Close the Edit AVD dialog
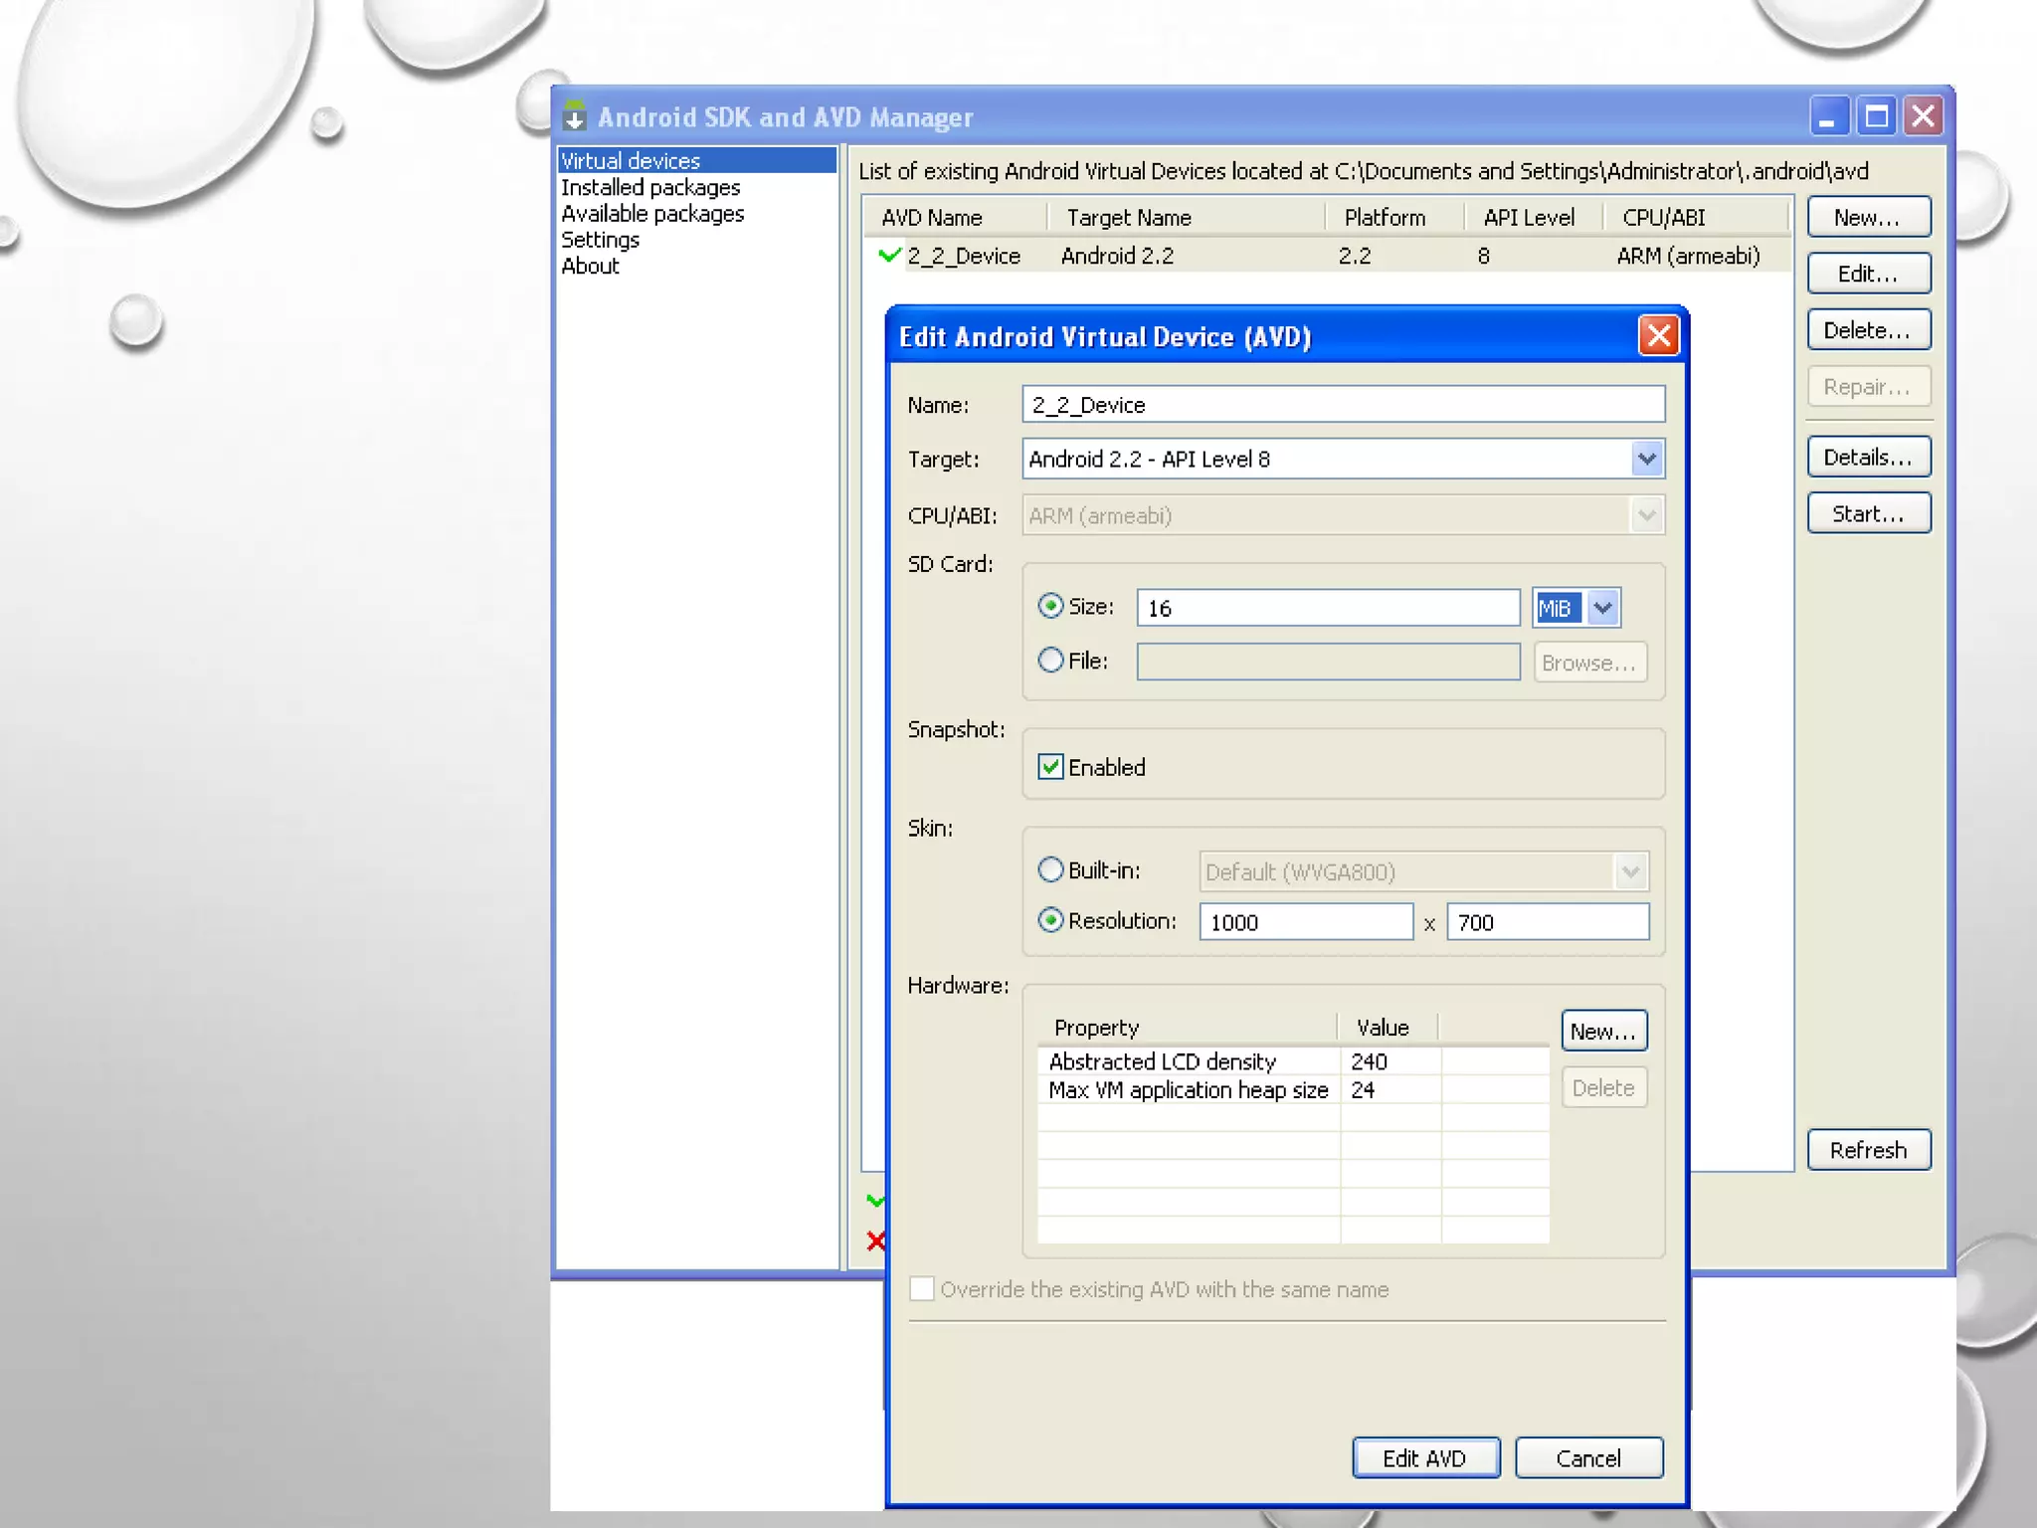Image resolution: width=2037 pixels, height=1528 pixels. 1658,335
